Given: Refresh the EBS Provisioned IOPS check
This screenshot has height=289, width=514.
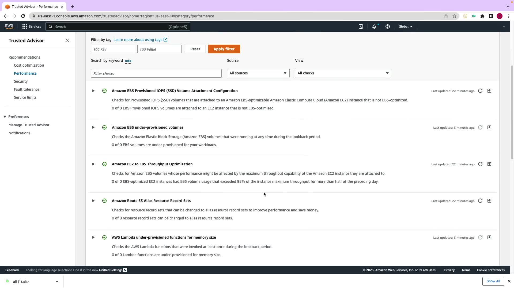Looking at the screenshot, I should [480, 91].
